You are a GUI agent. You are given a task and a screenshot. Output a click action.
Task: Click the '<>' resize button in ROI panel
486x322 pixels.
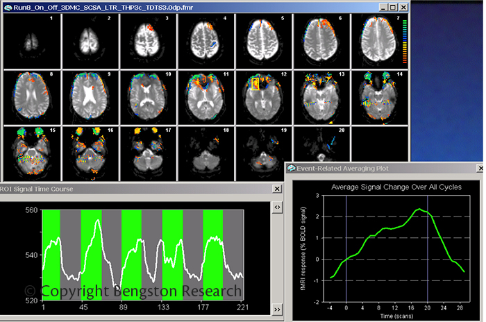[276, 207]
